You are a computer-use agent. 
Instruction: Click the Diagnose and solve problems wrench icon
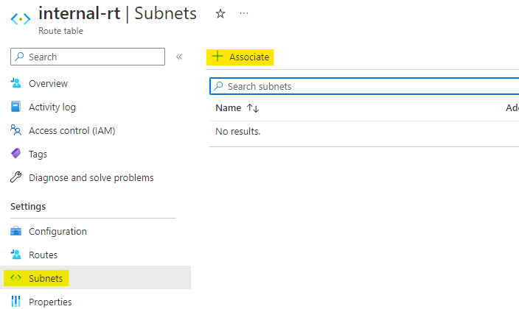[16, 177]
